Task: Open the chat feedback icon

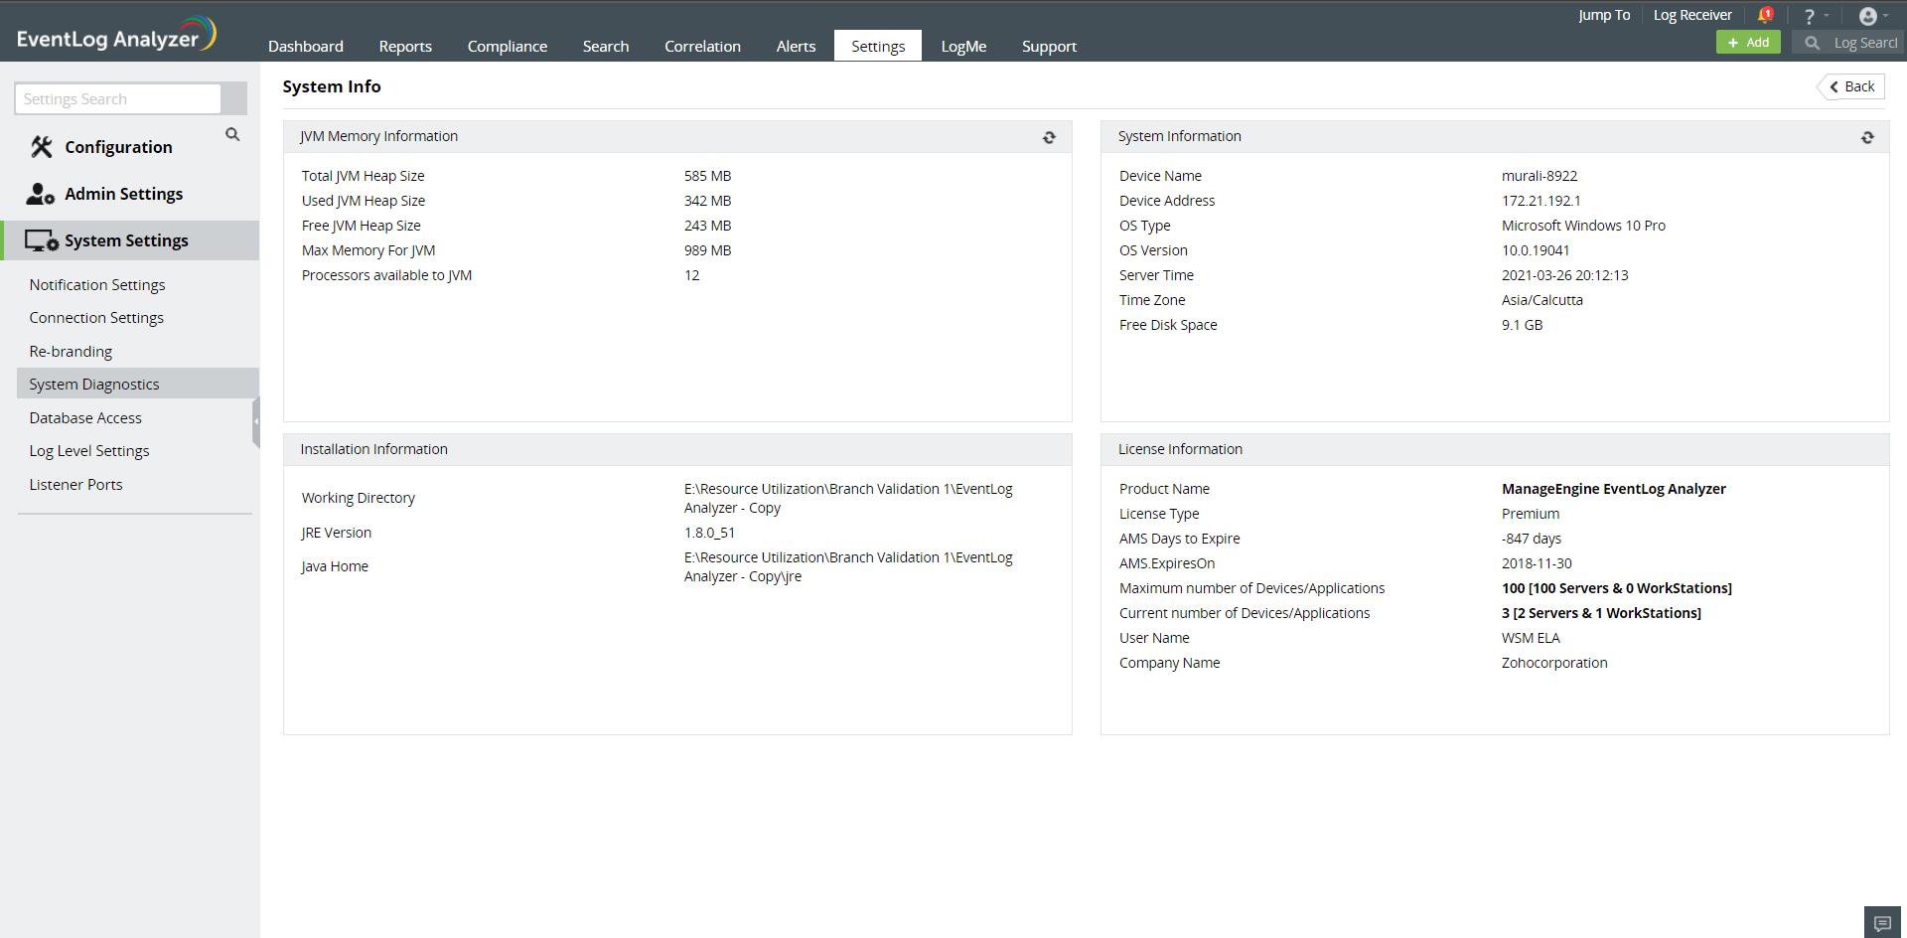Action: pyautogui.click(x=1882, y=923)
